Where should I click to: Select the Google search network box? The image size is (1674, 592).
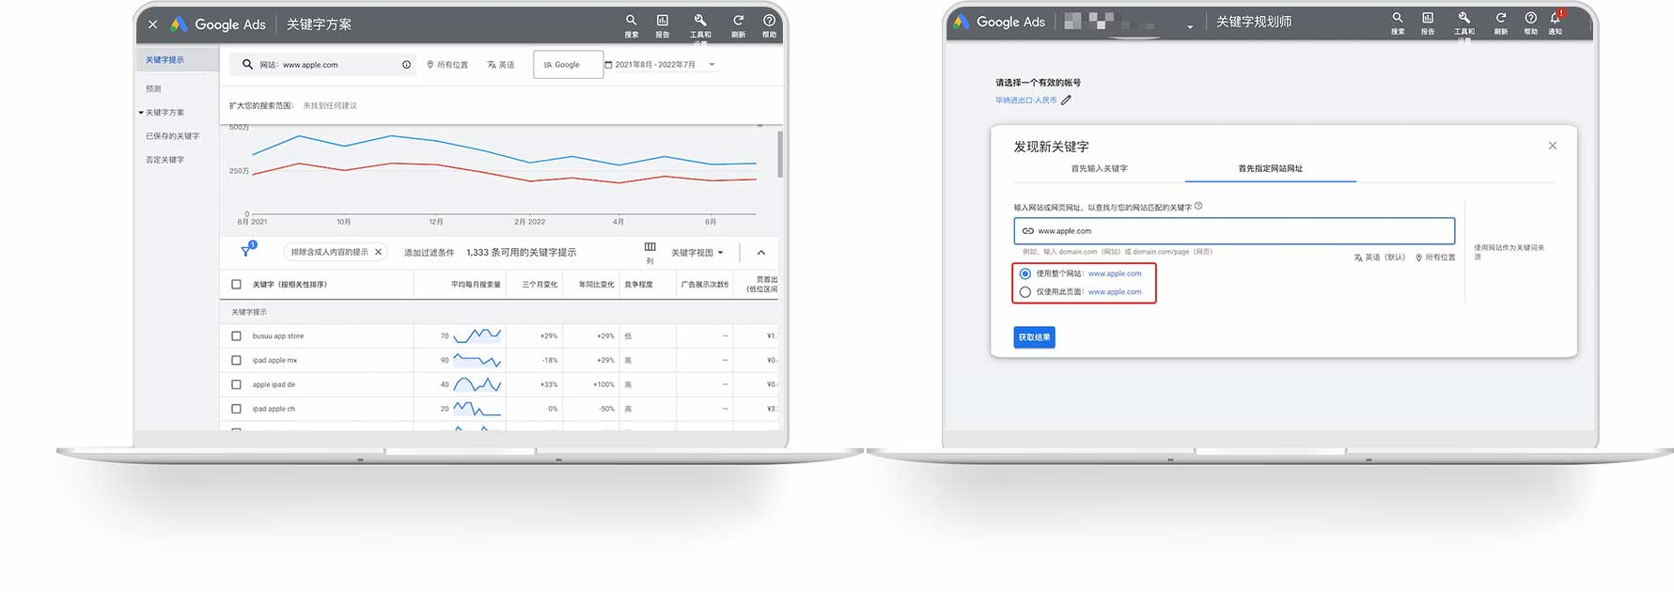tap(568, 65)
